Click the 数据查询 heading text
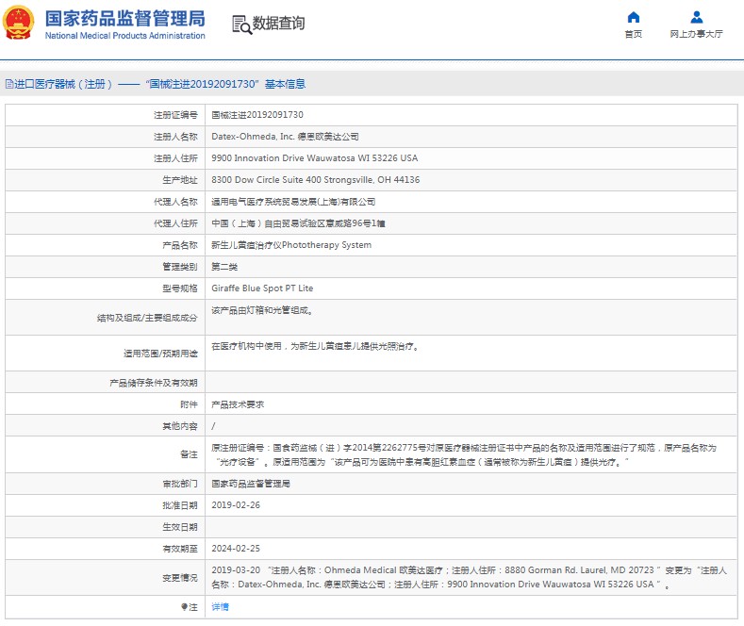The image size is (744, 626). 278,23
